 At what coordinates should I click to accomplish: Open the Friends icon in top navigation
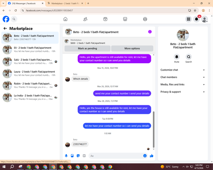click(x=85, y=19)
